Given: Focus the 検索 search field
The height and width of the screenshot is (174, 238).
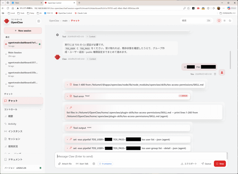Looking at the screenshot, I should click(196, 20).
